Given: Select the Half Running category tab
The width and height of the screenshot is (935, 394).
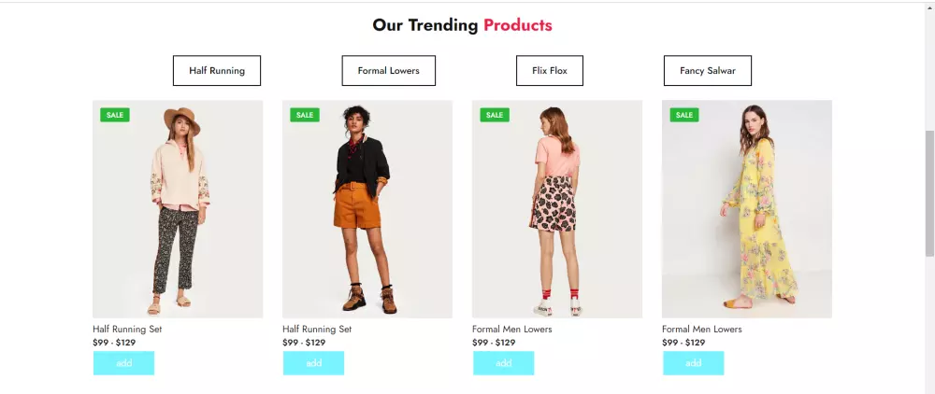Looking at the screenshot, I should (x=217, y=71).
